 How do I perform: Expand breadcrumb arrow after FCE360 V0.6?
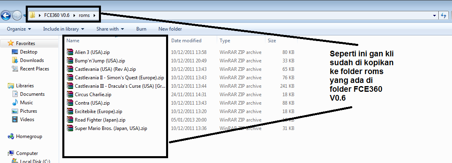tap(74, 16)
